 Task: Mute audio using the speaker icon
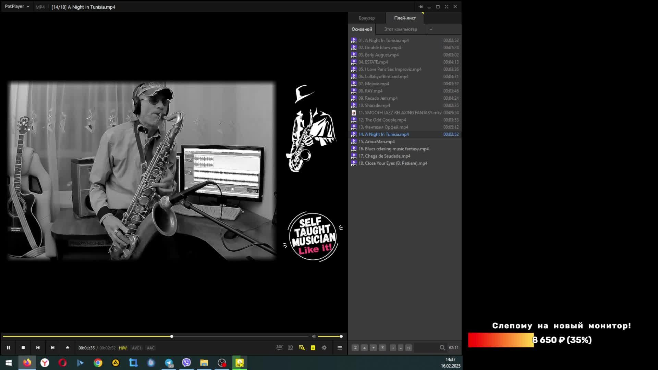tap(314, 336)
